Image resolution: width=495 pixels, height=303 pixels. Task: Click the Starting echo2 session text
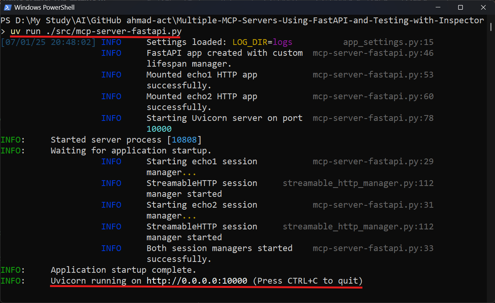(202, 205)
